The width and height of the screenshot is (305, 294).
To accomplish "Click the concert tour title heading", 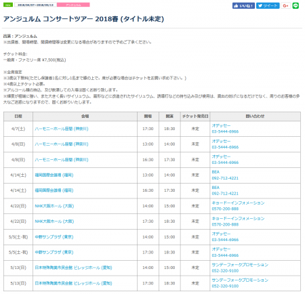I will (83, 19).
